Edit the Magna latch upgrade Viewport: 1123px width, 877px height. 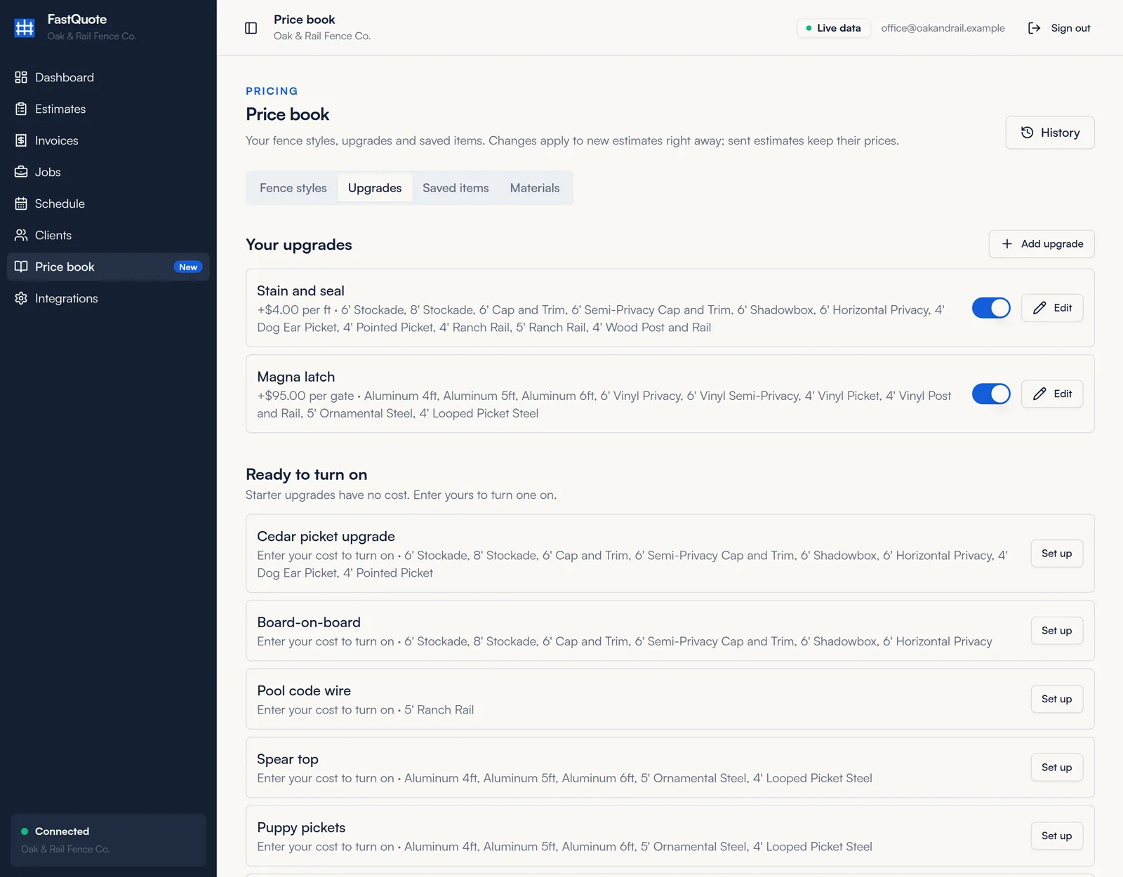pyautogui.click(x=1051, y=394)
